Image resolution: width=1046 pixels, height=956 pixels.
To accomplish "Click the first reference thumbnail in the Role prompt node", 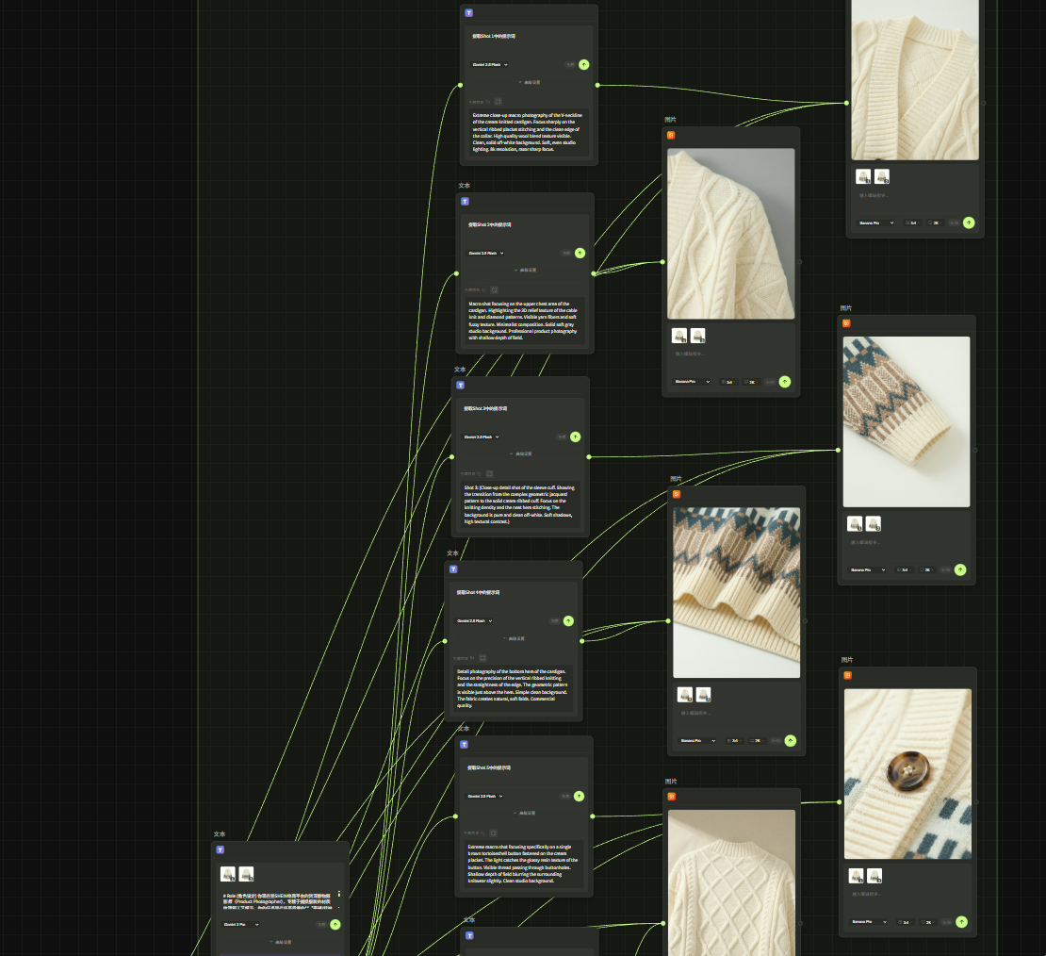I will 228,874.
